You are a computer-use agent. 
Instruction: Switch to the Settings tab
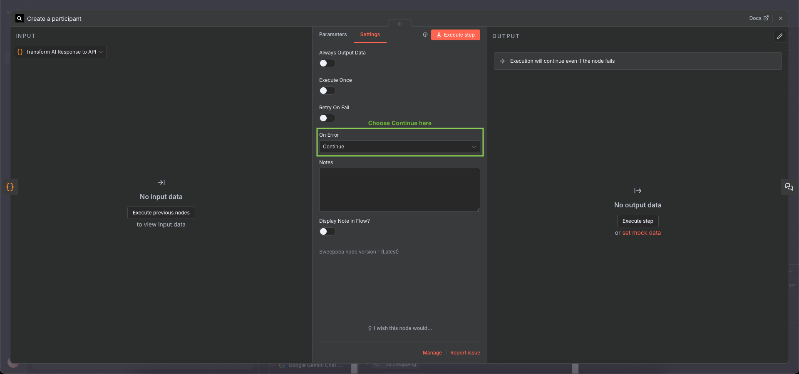370,34
